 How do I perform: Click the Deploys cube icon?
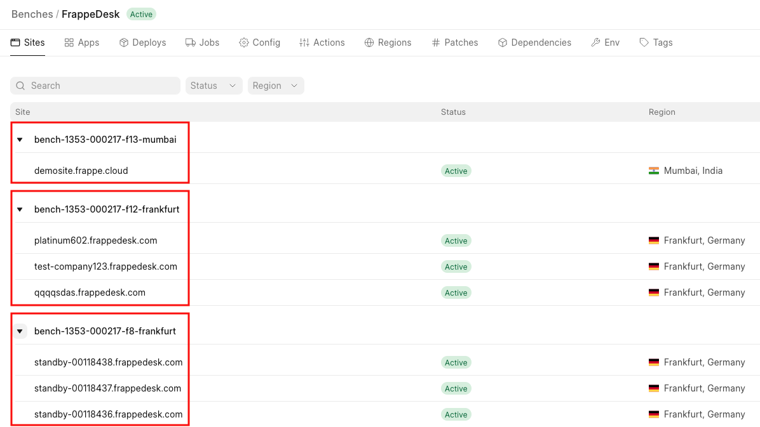pos(124,43)
